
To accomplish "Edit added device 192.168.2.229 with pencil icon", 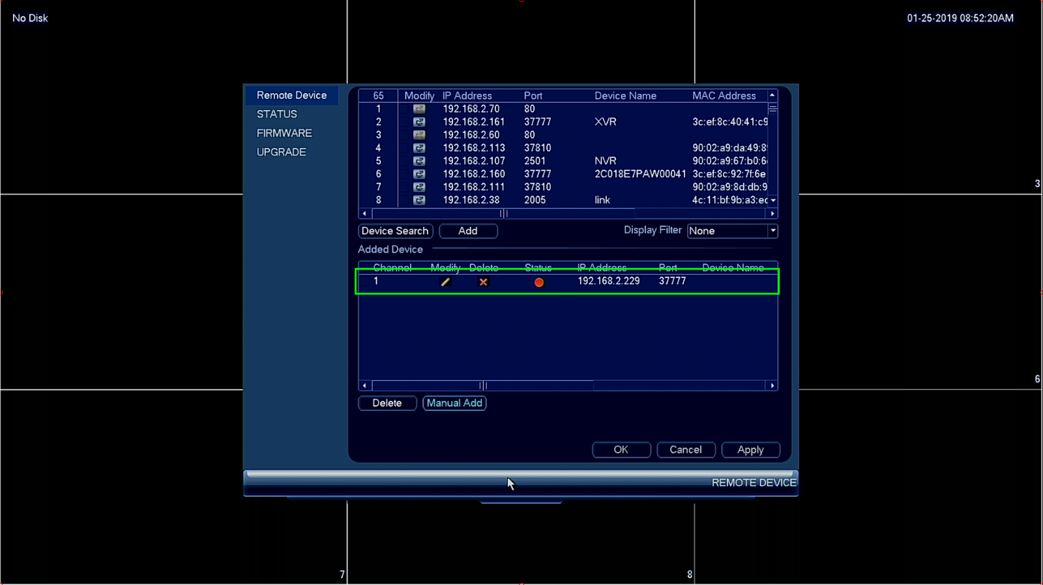I will (x=445, y=282).
